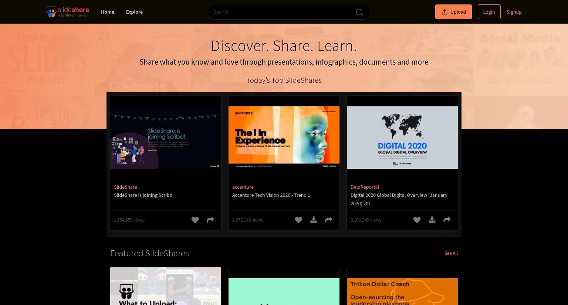Open the DataReportal author link
This screenshot has width=568, height=305.
[365, 187]
